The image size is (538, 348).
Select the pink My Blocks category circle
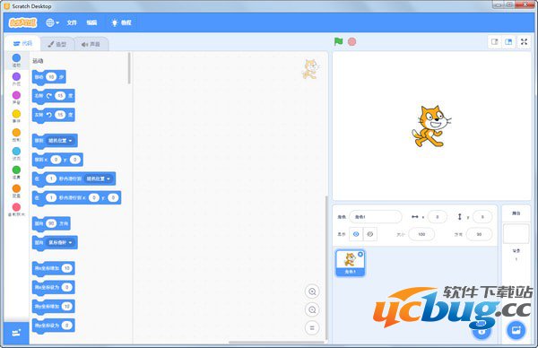click(16, 207)
